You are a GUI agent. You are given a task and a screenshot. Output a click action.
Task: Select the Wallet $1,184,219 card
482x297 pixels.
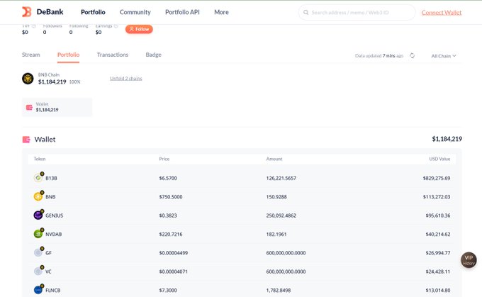[57, 107]
